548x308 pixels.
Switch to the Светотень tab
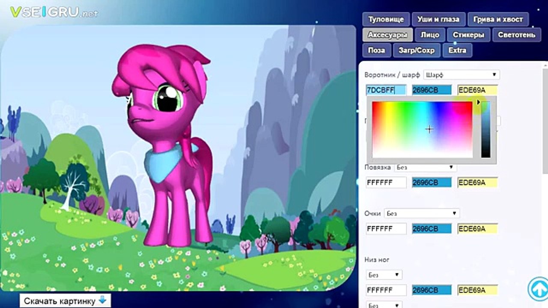[x=516, y=35]
